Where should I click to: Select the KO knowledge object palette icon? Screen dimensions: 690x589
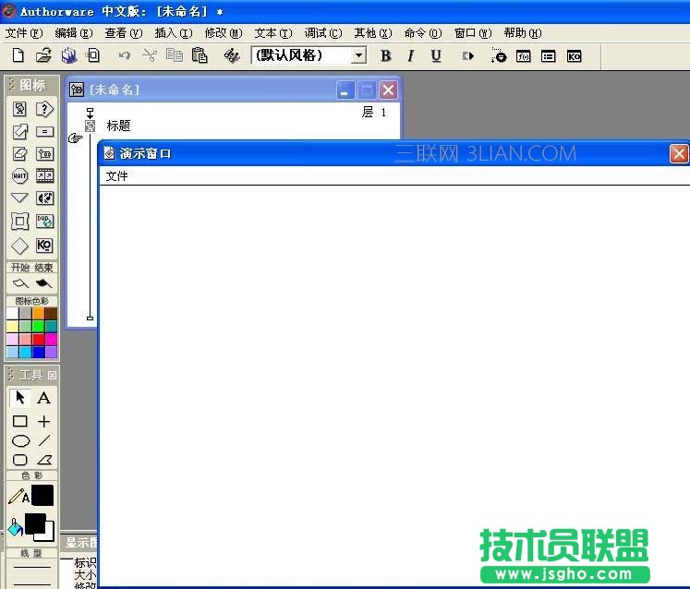(x=44, y=245)
